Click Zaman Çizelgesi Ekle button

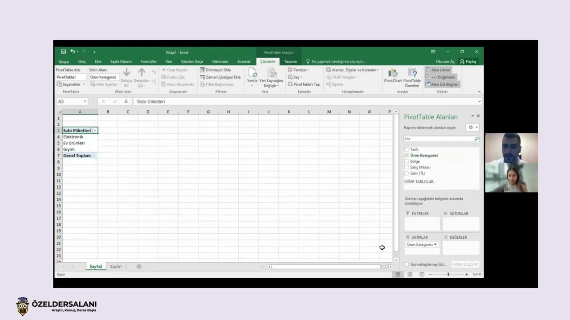pyautogui.click(x=220, y=77)
